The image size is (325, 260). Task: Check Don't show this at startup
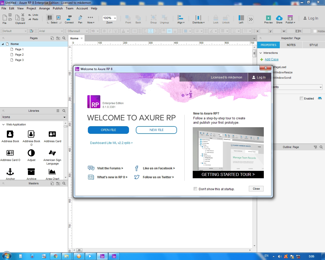tap(195, 189)
